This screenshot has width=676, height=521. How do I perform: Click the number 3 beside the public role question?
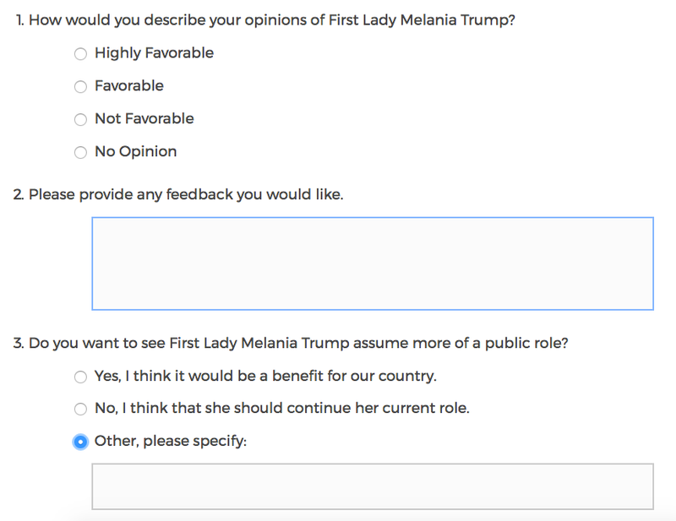(x=18, y=343)
